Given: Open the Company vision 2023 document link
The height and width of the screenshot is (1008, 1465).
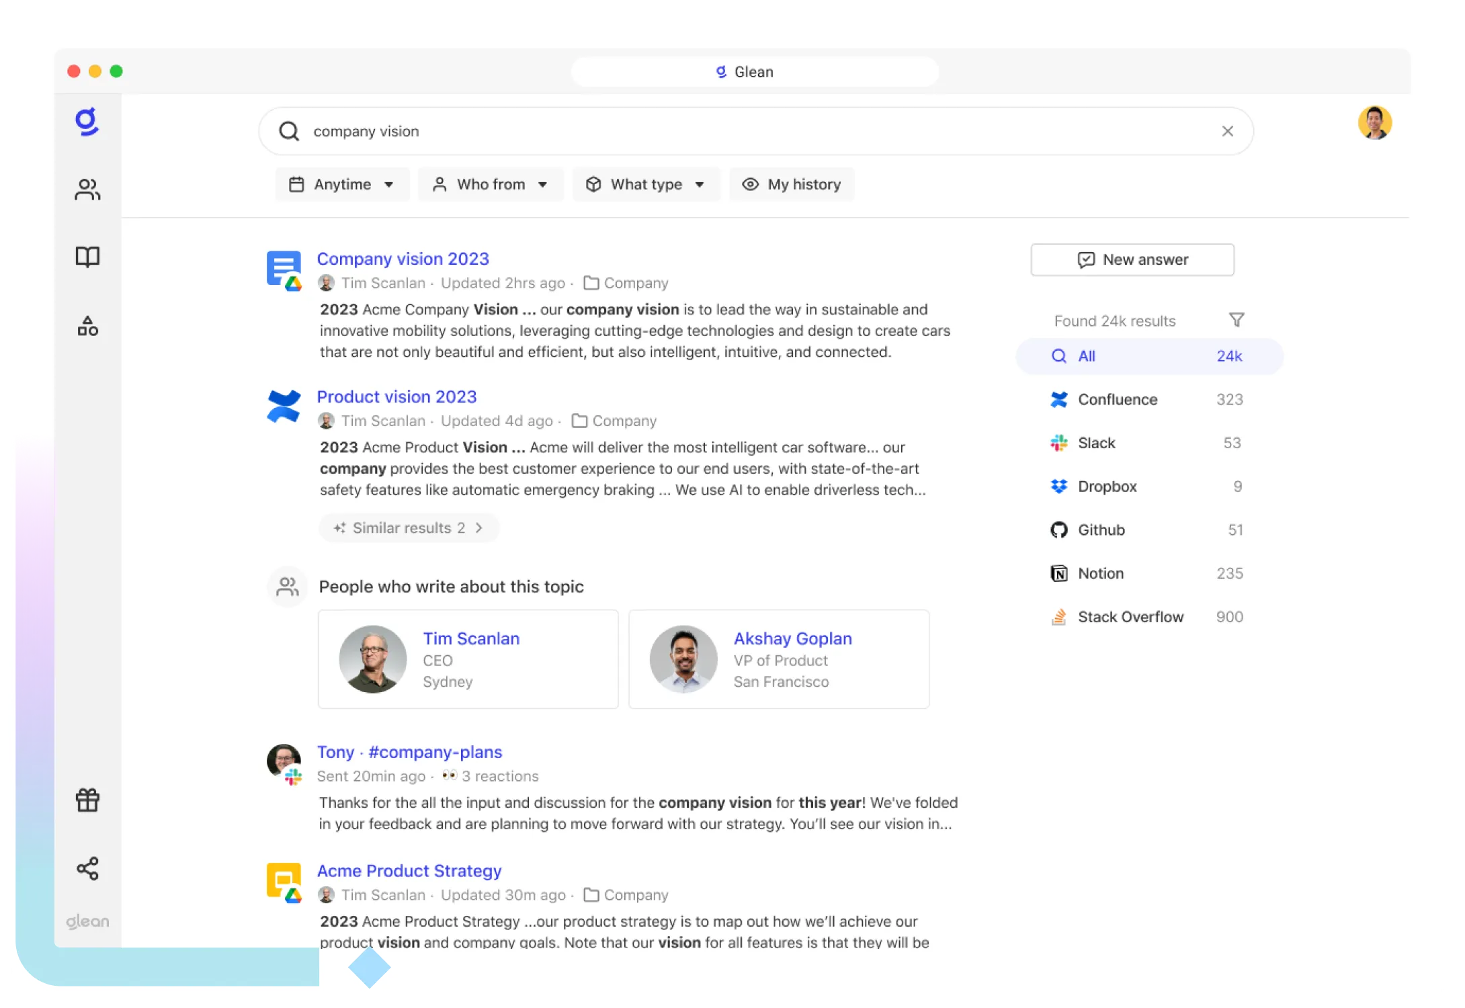Looking at the screenshot, I should [403, 259].
